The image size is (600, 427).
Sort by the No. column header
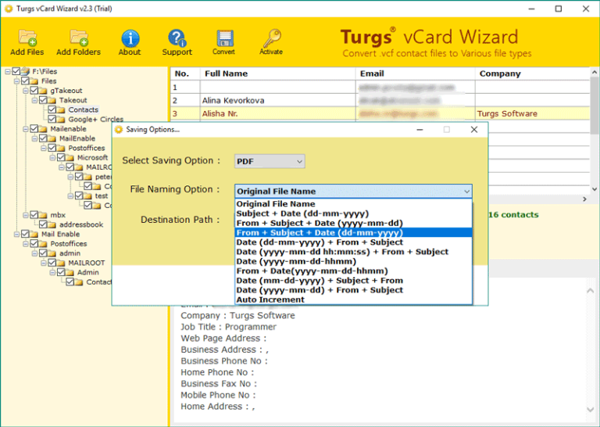185,74
